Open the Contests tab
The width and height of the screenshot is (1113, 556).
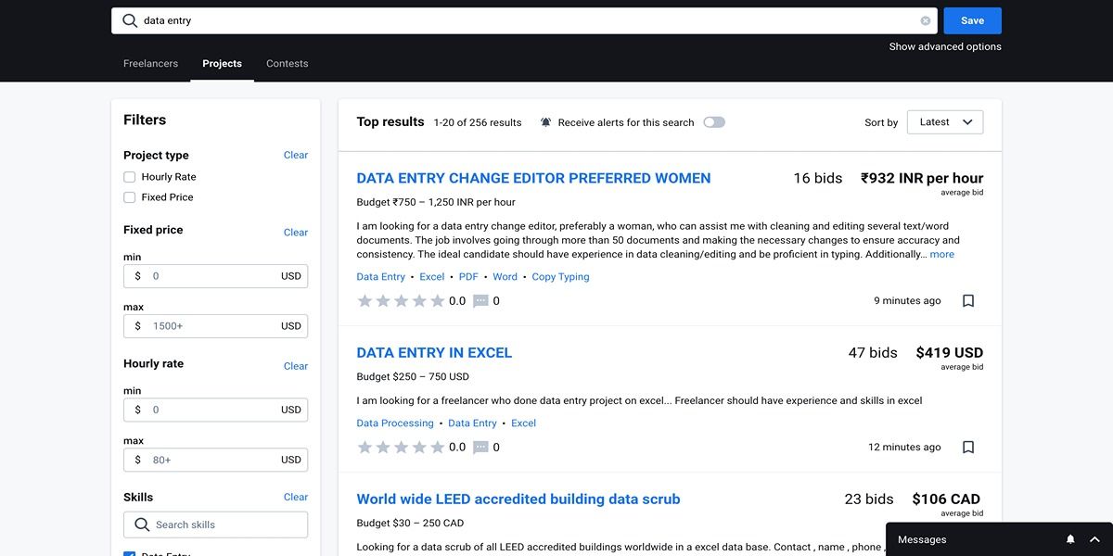[x=287, y=64]
